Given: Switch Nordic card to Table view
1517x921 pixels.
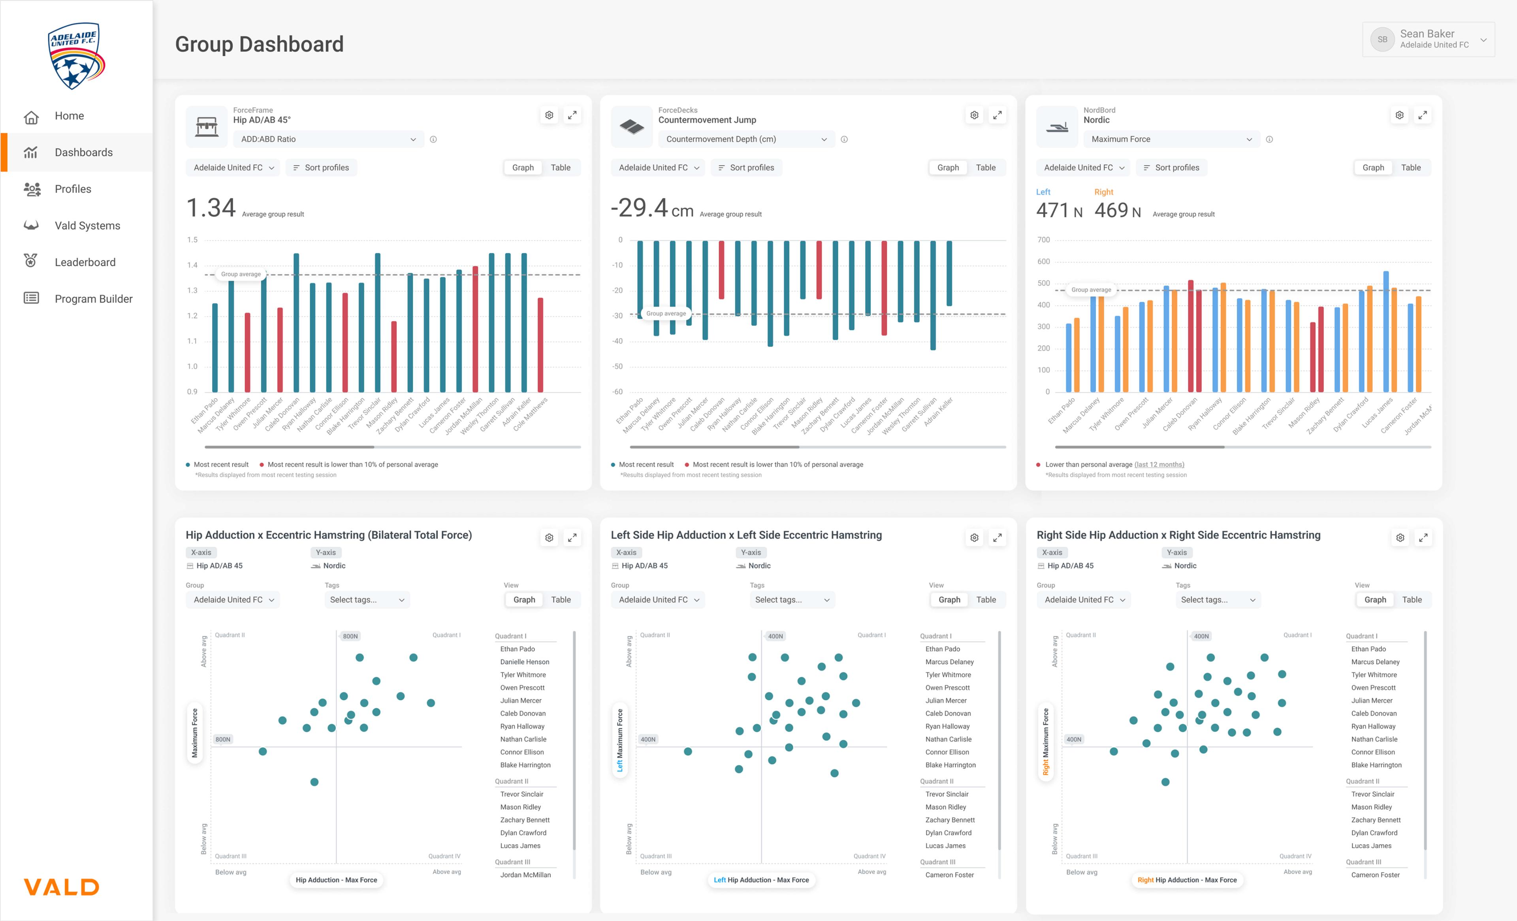Looking at the screenshot, I should [x=1411, y=168].
